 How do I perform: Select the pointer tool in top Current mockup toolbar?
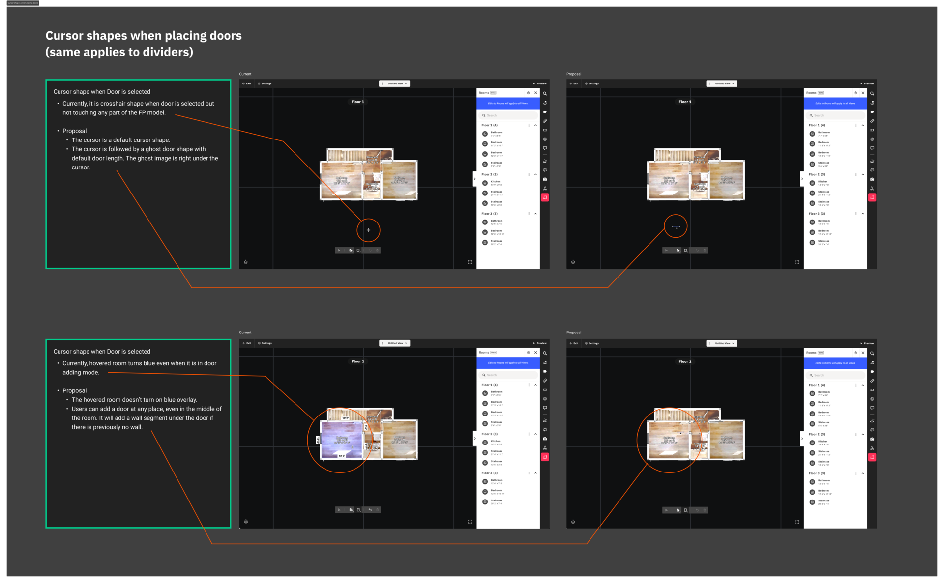click(339, 250)
